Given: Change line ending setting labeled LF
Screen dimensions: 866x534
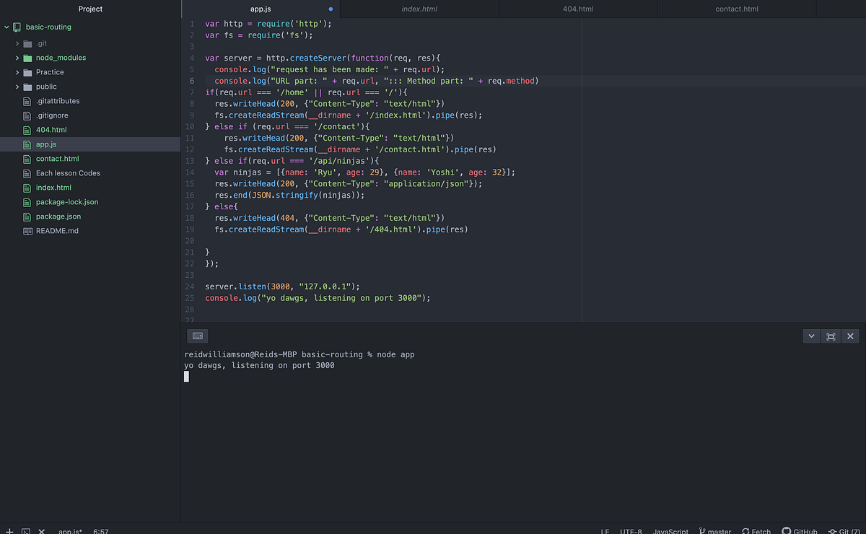Looking at the screenshot, I should (x=604, y=531).
